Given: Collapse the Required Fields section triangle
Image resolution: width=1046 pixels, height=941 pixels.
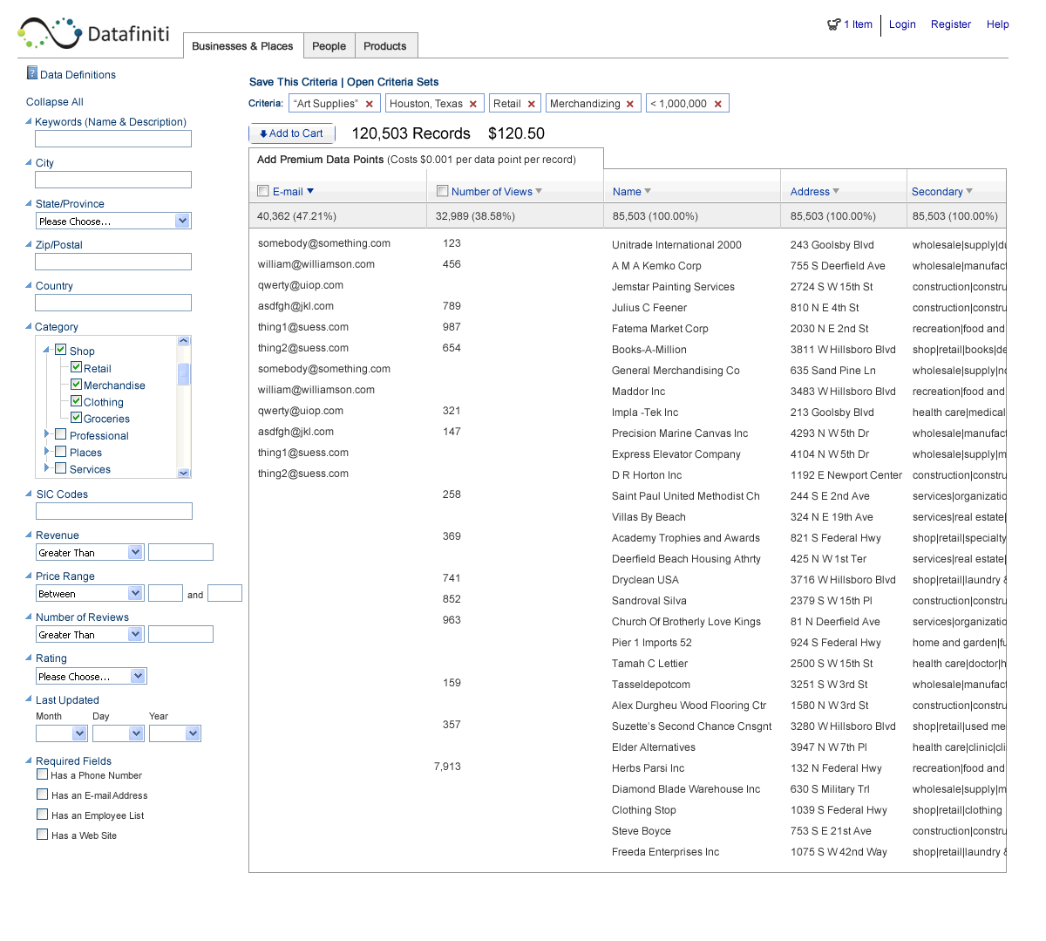Looking at the screenshot, I should tap(29, 760).
